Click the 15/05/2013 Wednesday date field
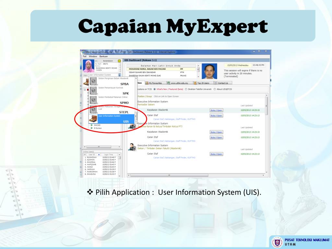The height and width of the screenshot is (249, 332). click(x=238, y=65)
